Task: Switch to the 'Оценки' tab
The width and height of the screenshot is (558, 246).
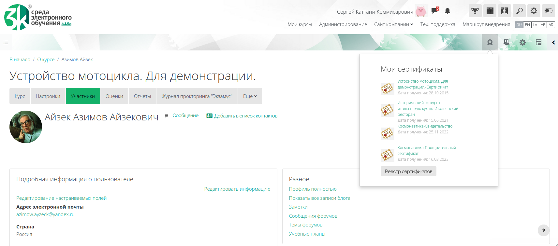Action: (x=114, y=96)
